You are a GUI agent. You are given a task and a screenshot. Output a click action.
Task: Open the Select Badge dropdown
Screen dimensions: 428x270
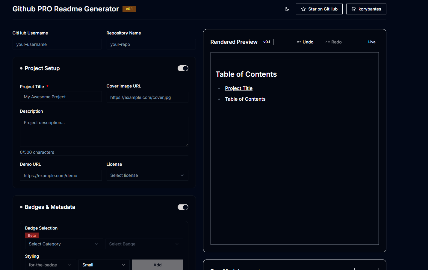pos(144,244)
